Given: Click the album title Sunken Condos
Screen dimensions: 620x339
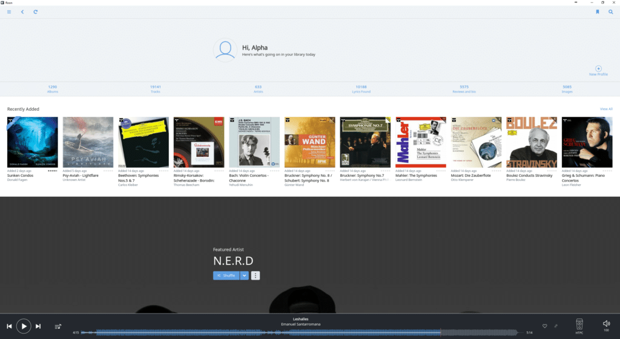Looking at the screenshot, I should click(20, 176).
